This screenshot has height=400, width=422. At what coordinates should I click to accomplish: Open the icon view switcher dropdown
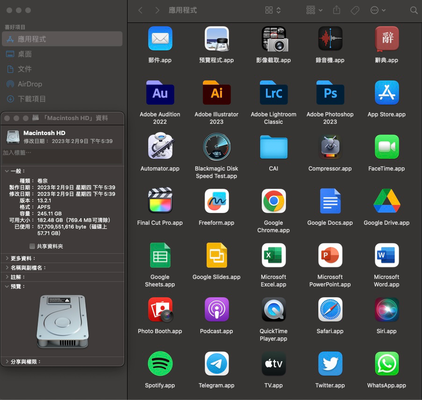[x=273, y=10]
